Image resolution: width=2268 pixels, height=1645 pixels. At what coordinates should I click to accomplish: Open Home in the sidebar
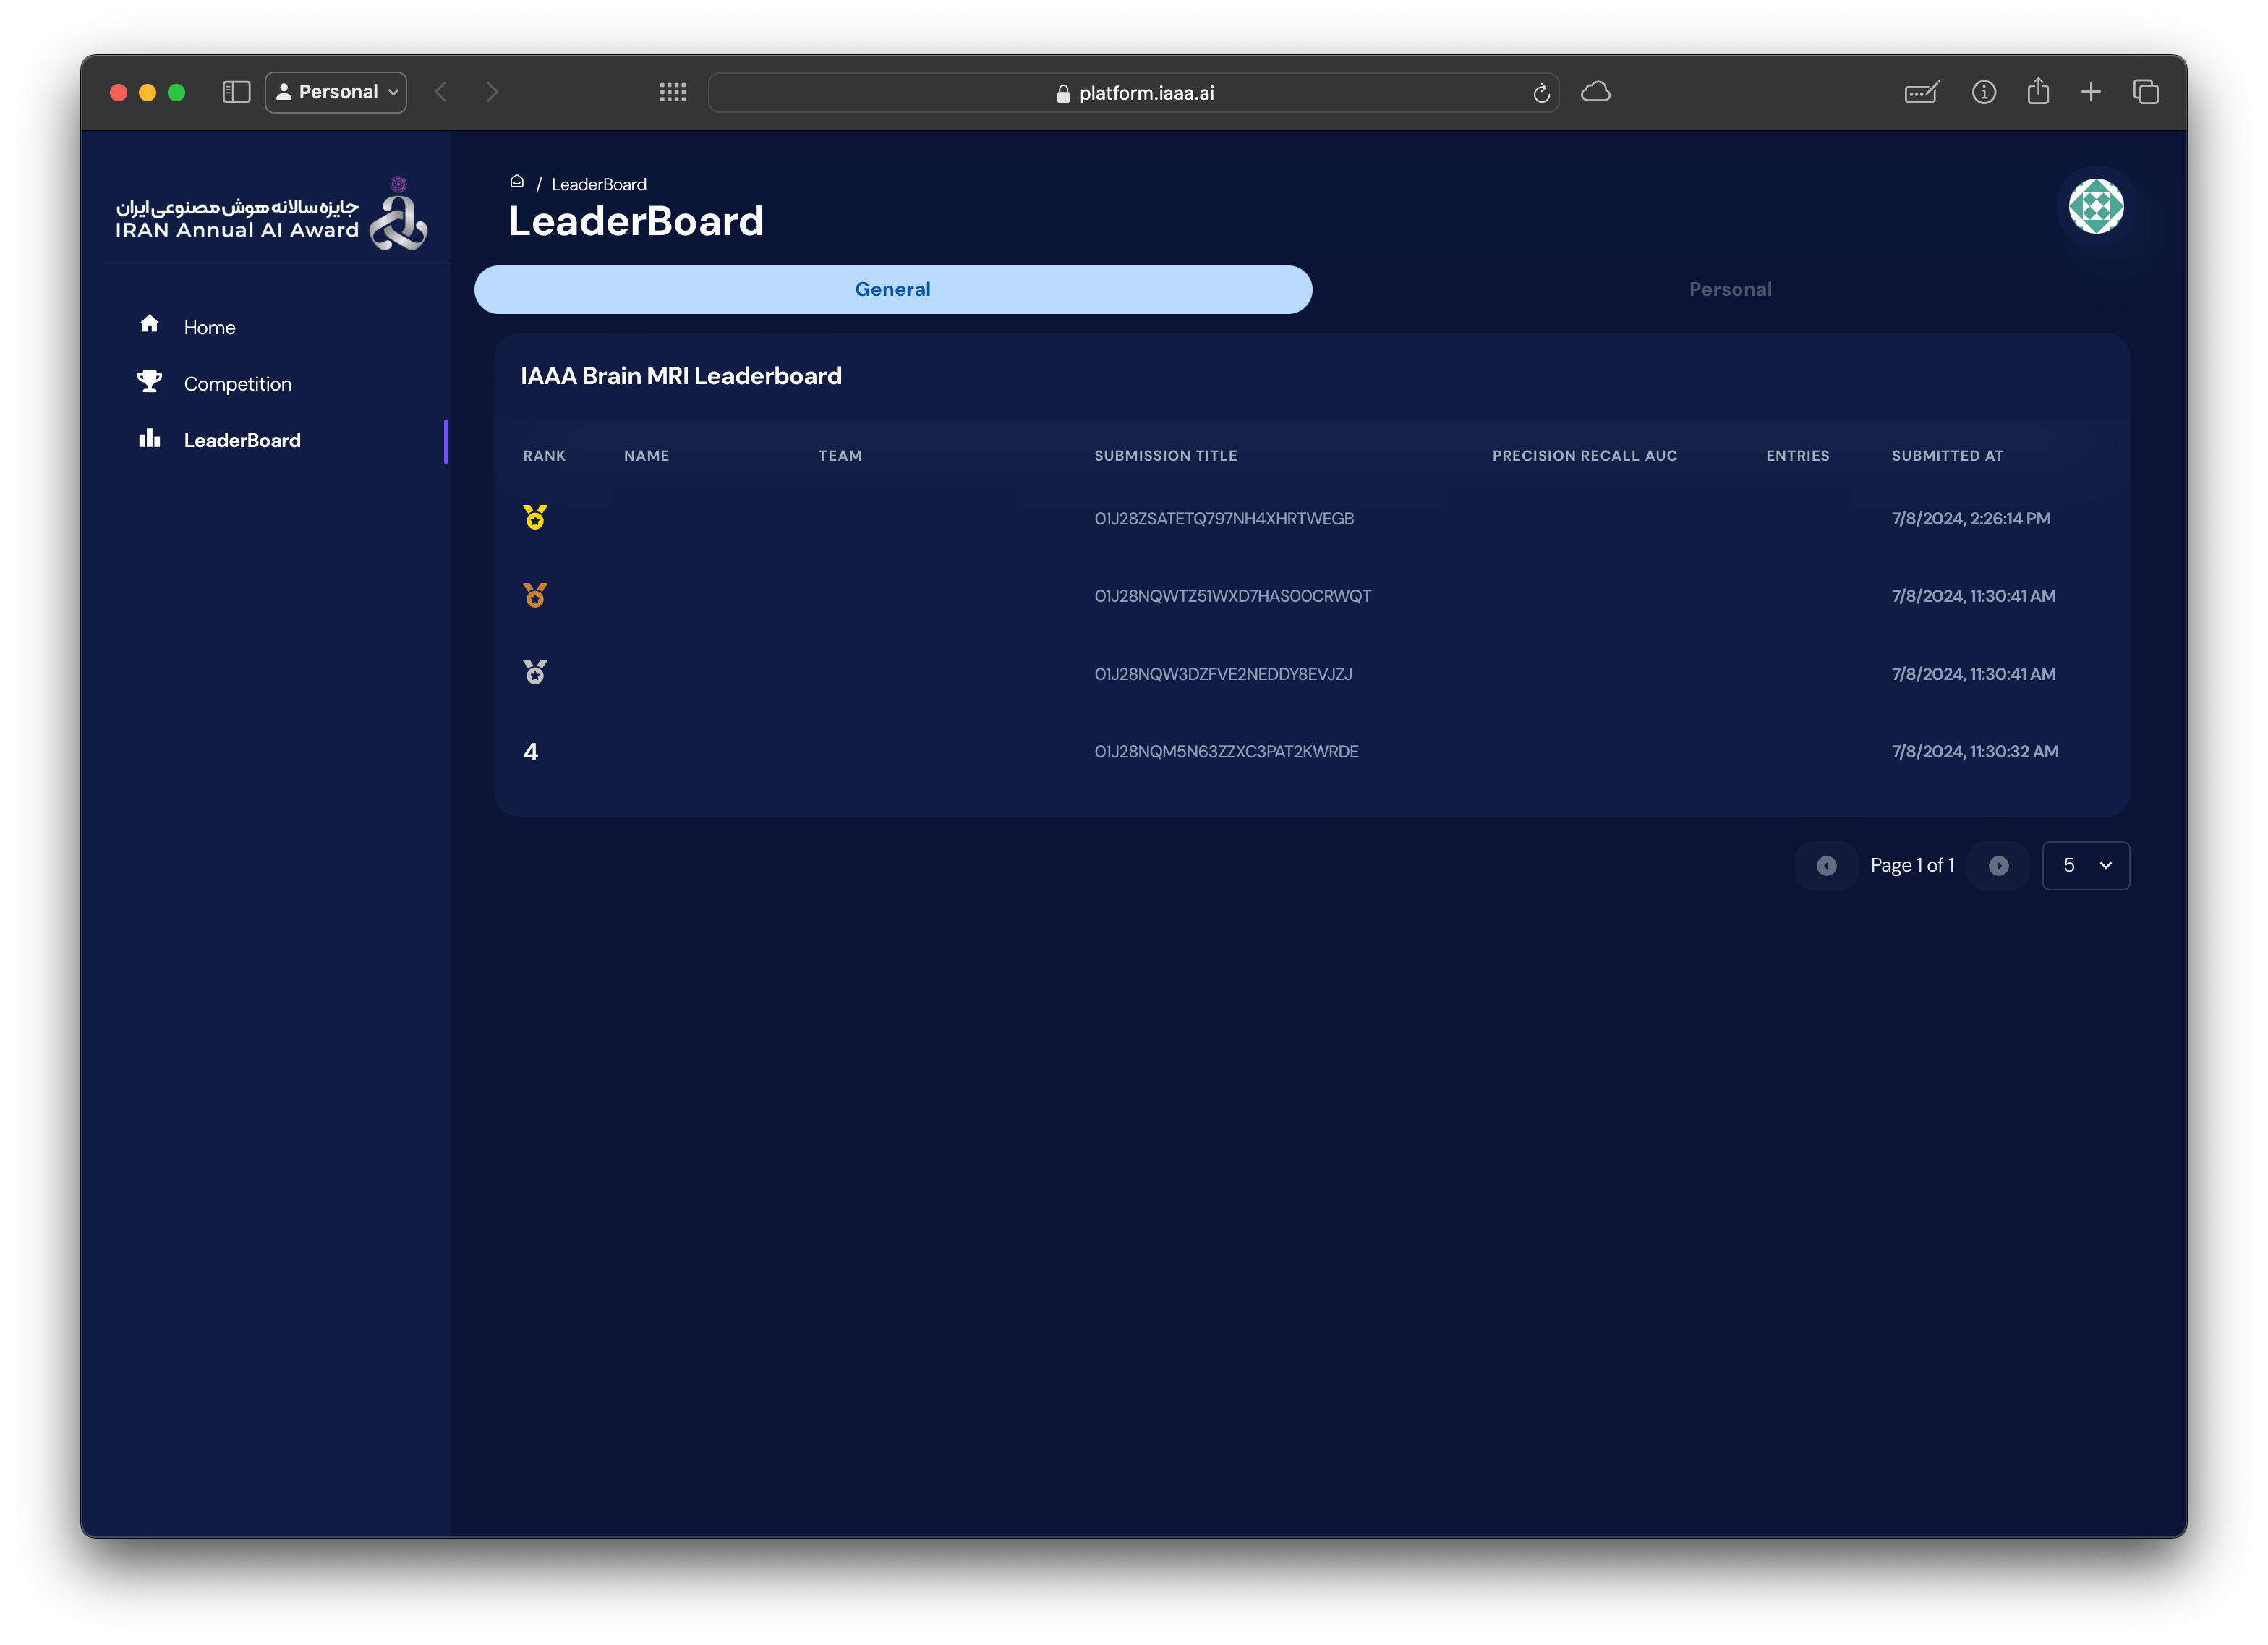(x=209, y=328)
